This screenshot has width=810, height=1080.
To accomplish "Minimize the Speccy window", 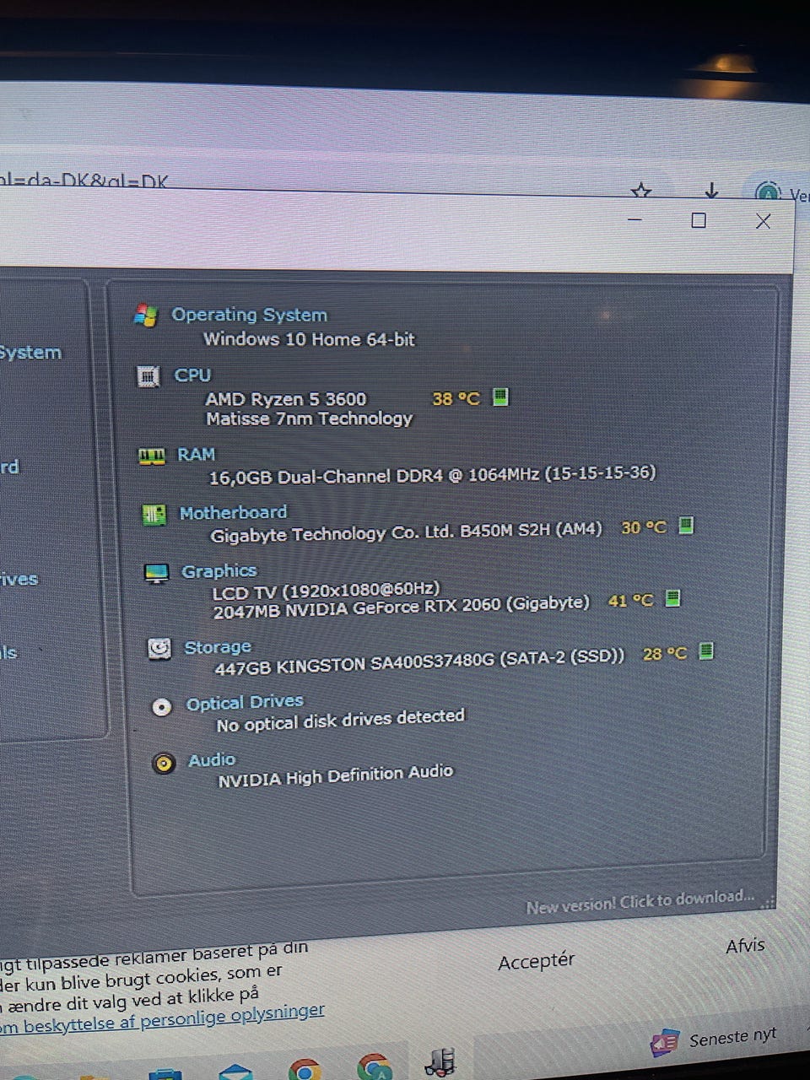I will click(x=635, y=219).
